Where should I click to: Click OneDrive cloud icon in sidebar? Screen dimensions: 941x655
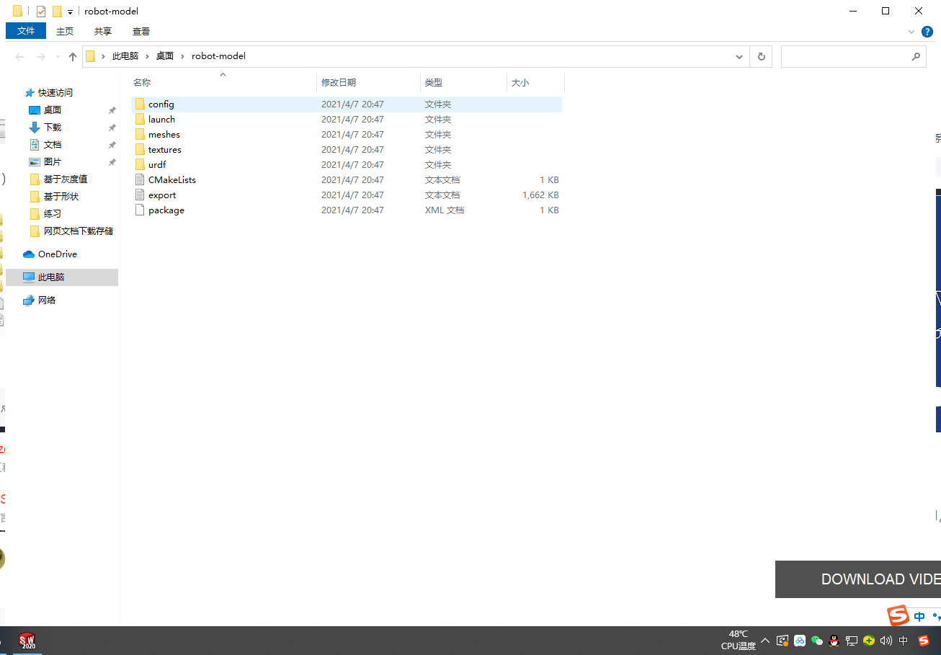[29, 254]
